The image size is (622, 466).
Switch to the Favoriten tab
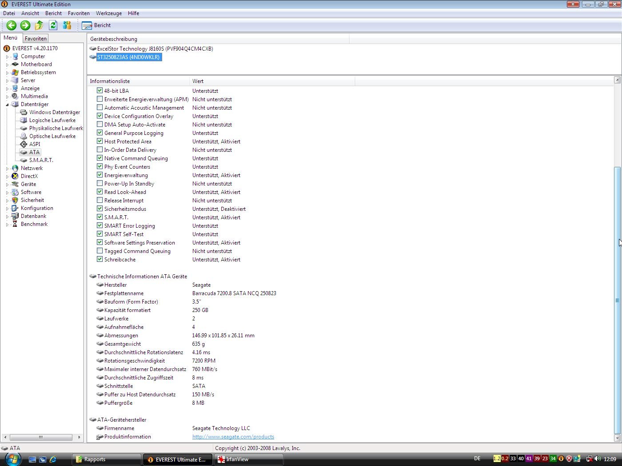tap(36, 39)
